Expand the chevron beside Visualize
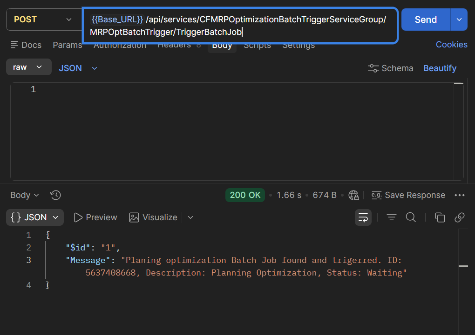The image size is (475, 335). click(x=190, y=217)
